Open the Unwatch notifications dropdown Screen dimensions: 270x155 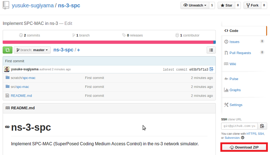195,5
